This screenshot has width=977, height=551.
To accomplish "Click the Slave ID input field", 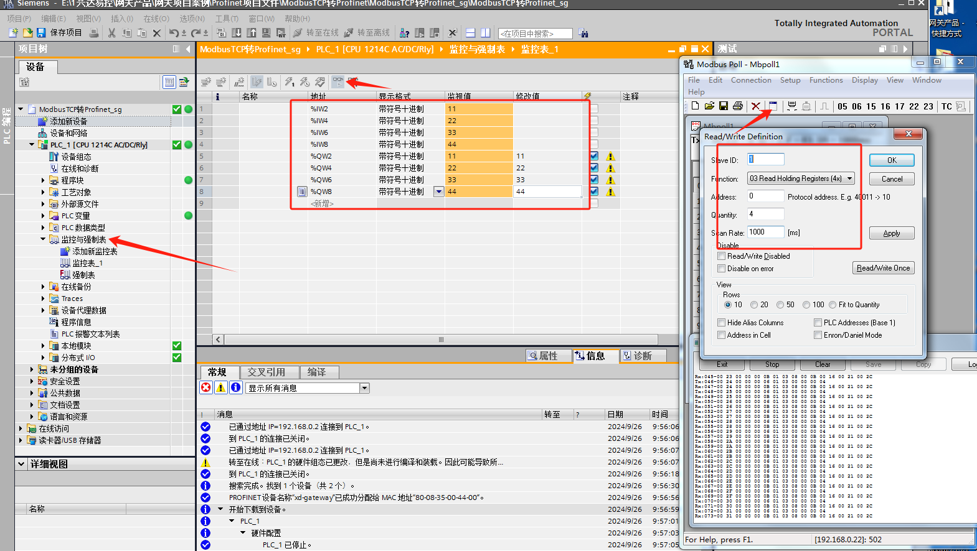I will tap(765, 159).
